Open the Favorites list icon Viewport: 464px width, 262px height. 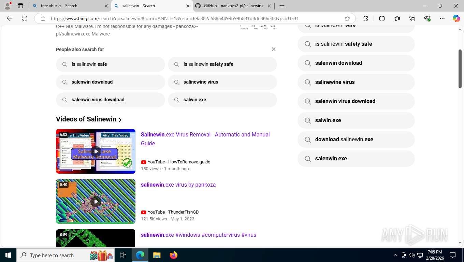coord(397,18)
